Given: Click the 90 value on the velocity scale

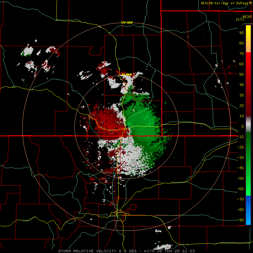Looking at the screenshot, I should [241, 33].
